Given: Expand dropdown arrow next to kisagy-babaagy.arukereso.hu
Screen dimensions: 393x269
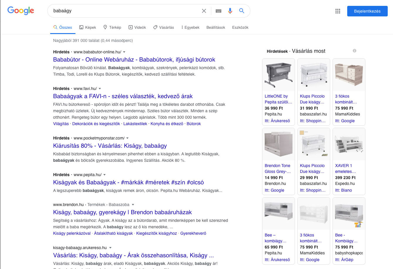Looking at the screenshot, I should point(110,248).
